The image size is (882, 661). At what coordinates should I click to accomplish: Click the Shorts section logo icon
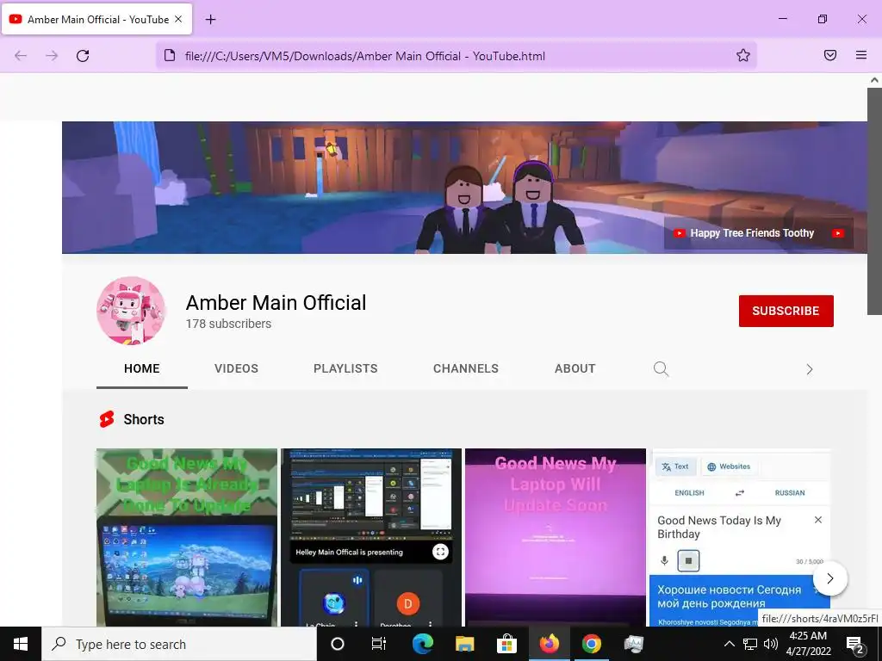click(106, 419)
